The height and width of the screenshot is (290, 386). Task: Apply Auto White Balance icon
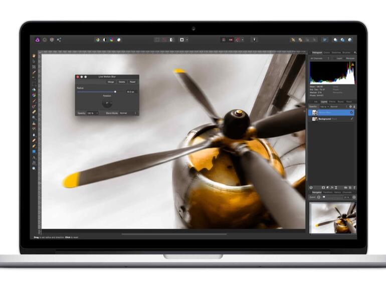[119, 40]
